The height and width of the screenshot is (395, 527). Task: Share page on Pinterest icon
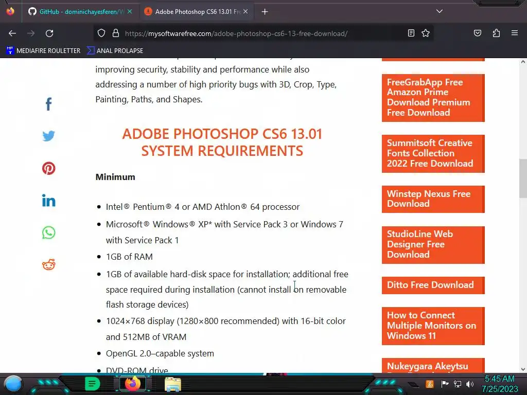pos(49,168)
